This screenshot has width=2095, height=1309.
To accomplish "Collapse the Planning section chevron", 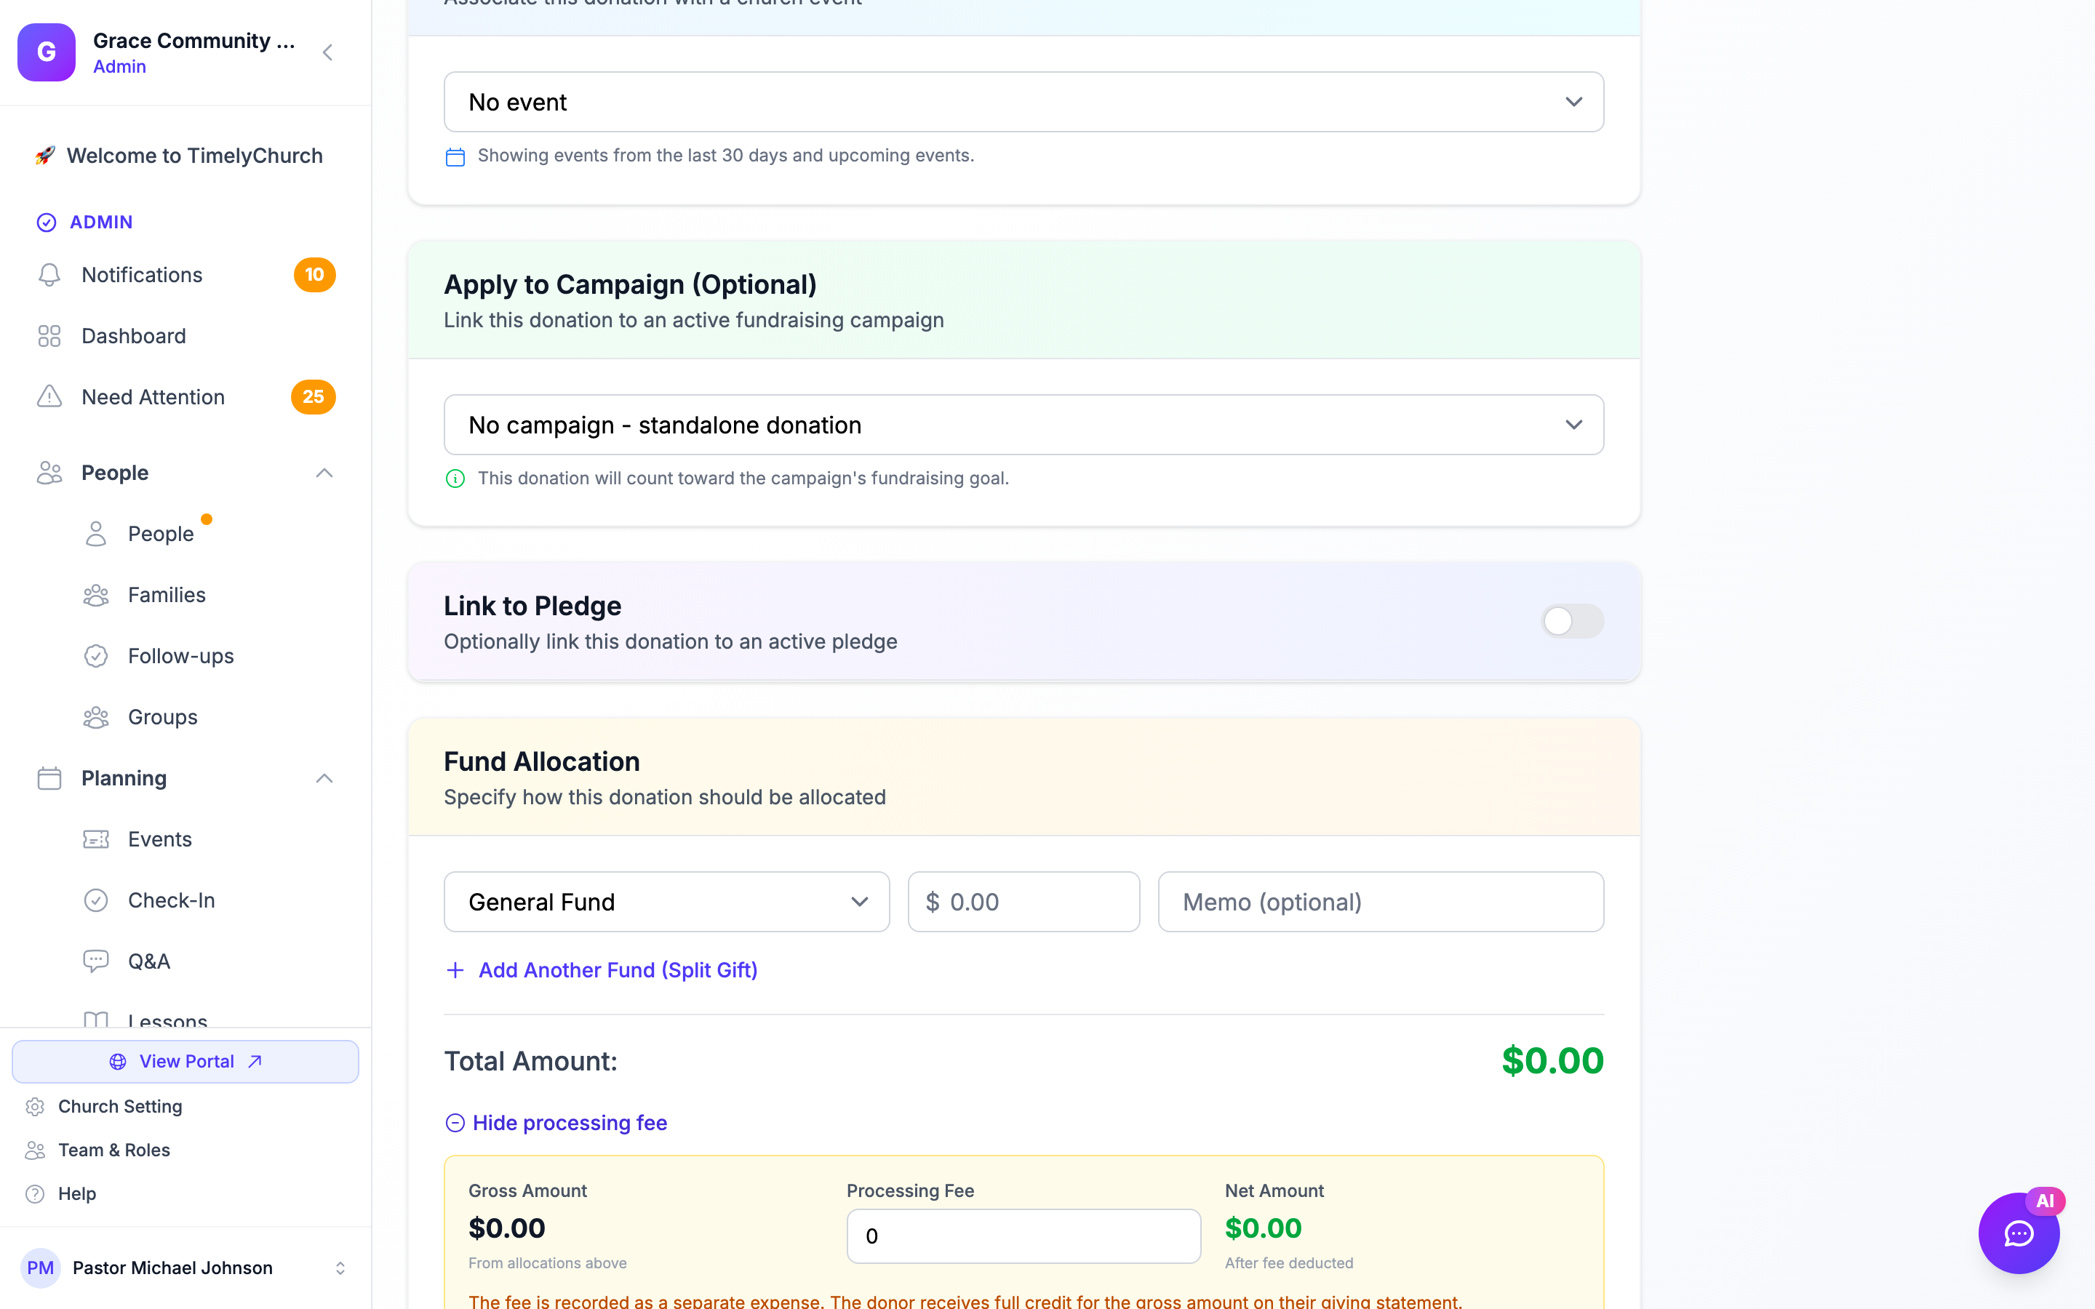I will pos(324,778).
